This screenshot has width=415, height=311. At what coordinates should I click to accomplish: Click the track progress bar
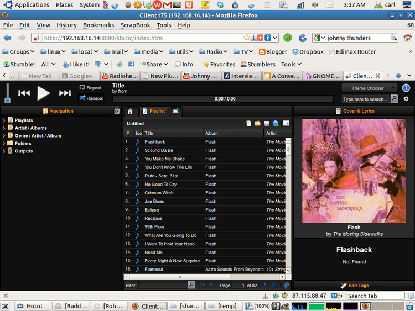click(222, 99)
